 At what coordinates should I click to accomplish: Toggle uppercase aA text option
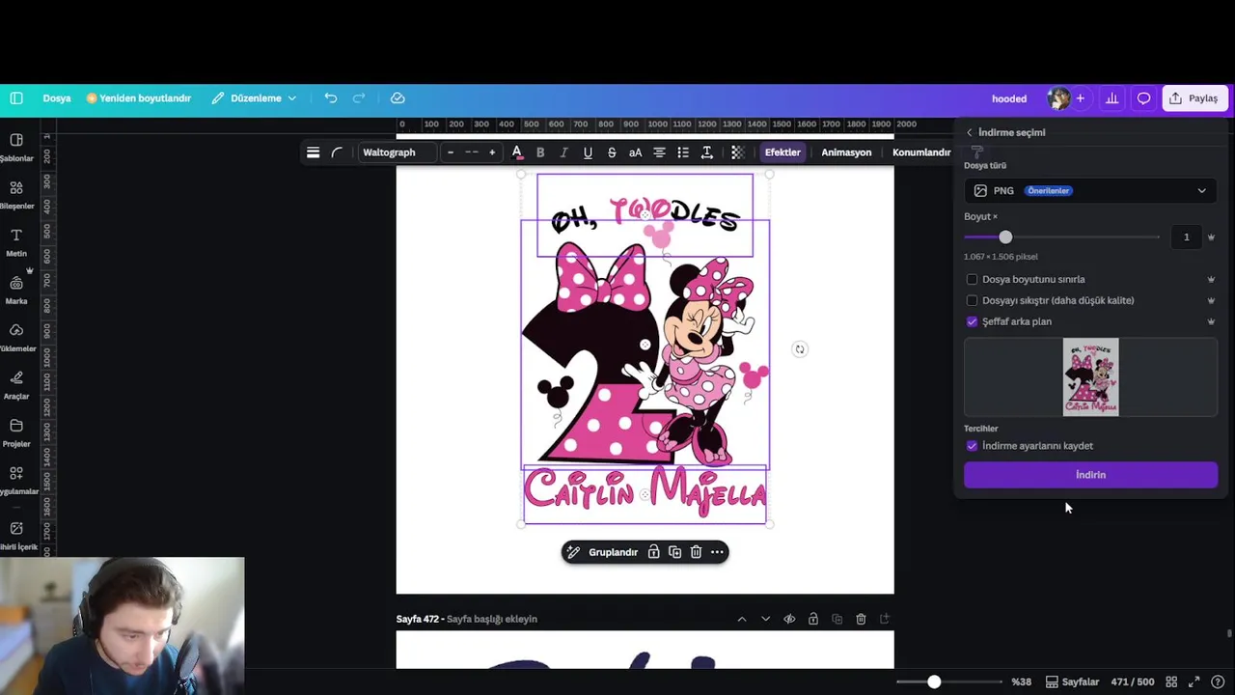tap(635, 153)
